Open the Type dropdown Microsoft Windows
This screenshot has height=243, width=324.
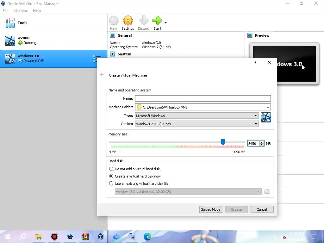(x=197, y=115)
